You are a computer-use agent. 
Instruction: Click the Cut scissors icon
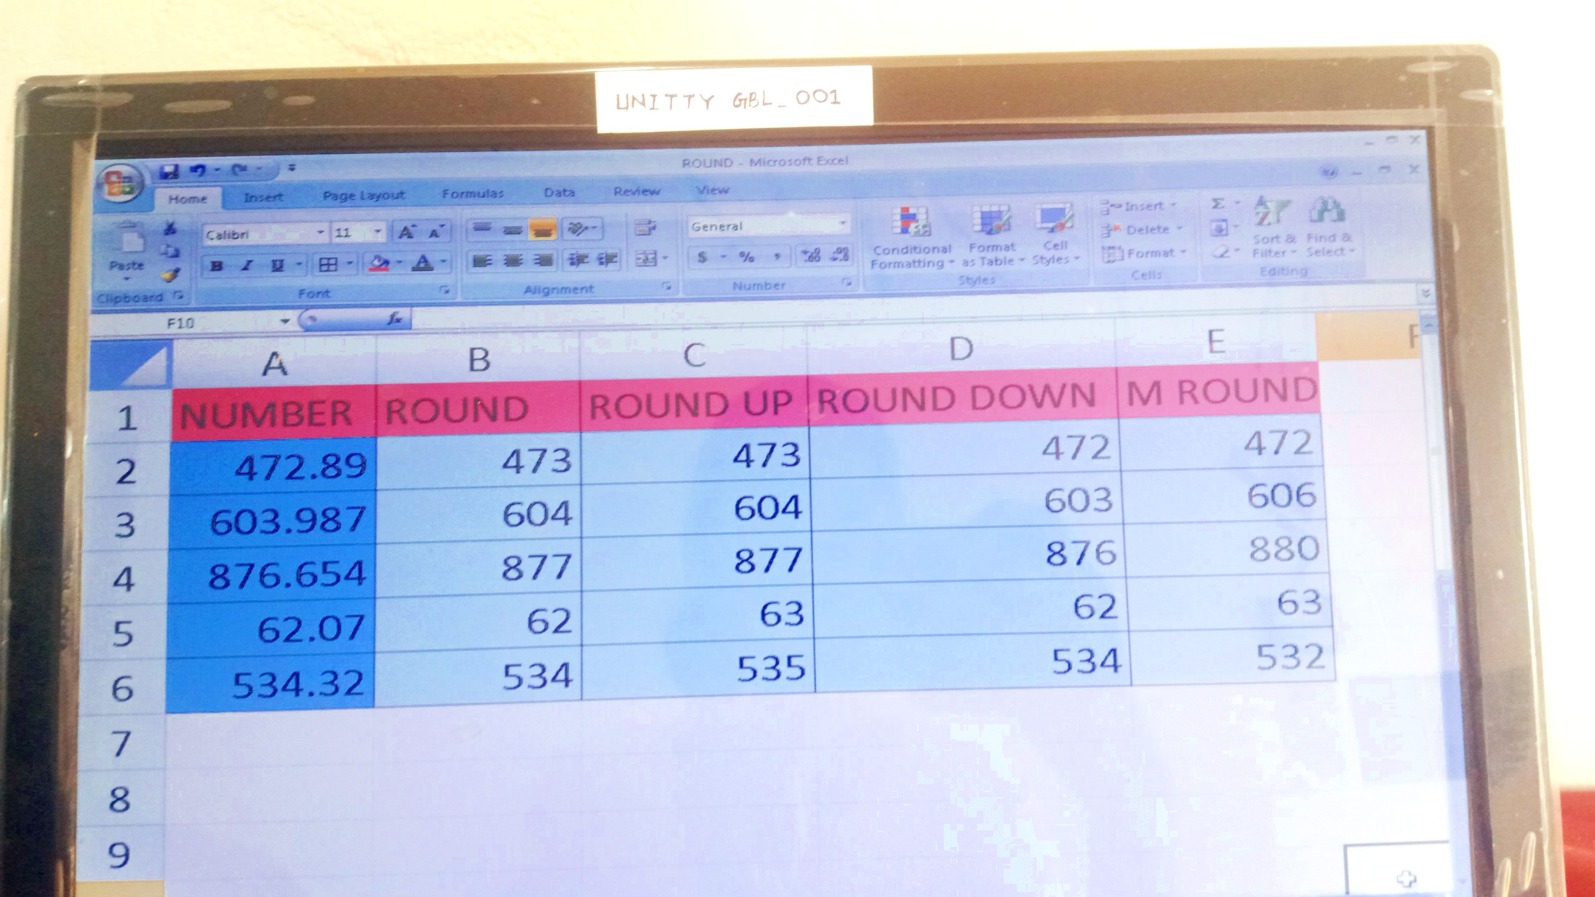(169, 228)
